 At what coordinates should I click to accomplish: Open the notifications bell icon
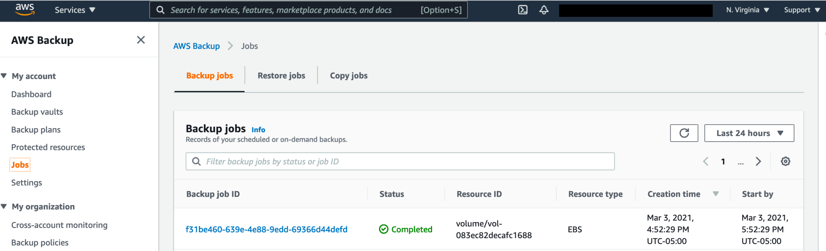pos(544,10)
